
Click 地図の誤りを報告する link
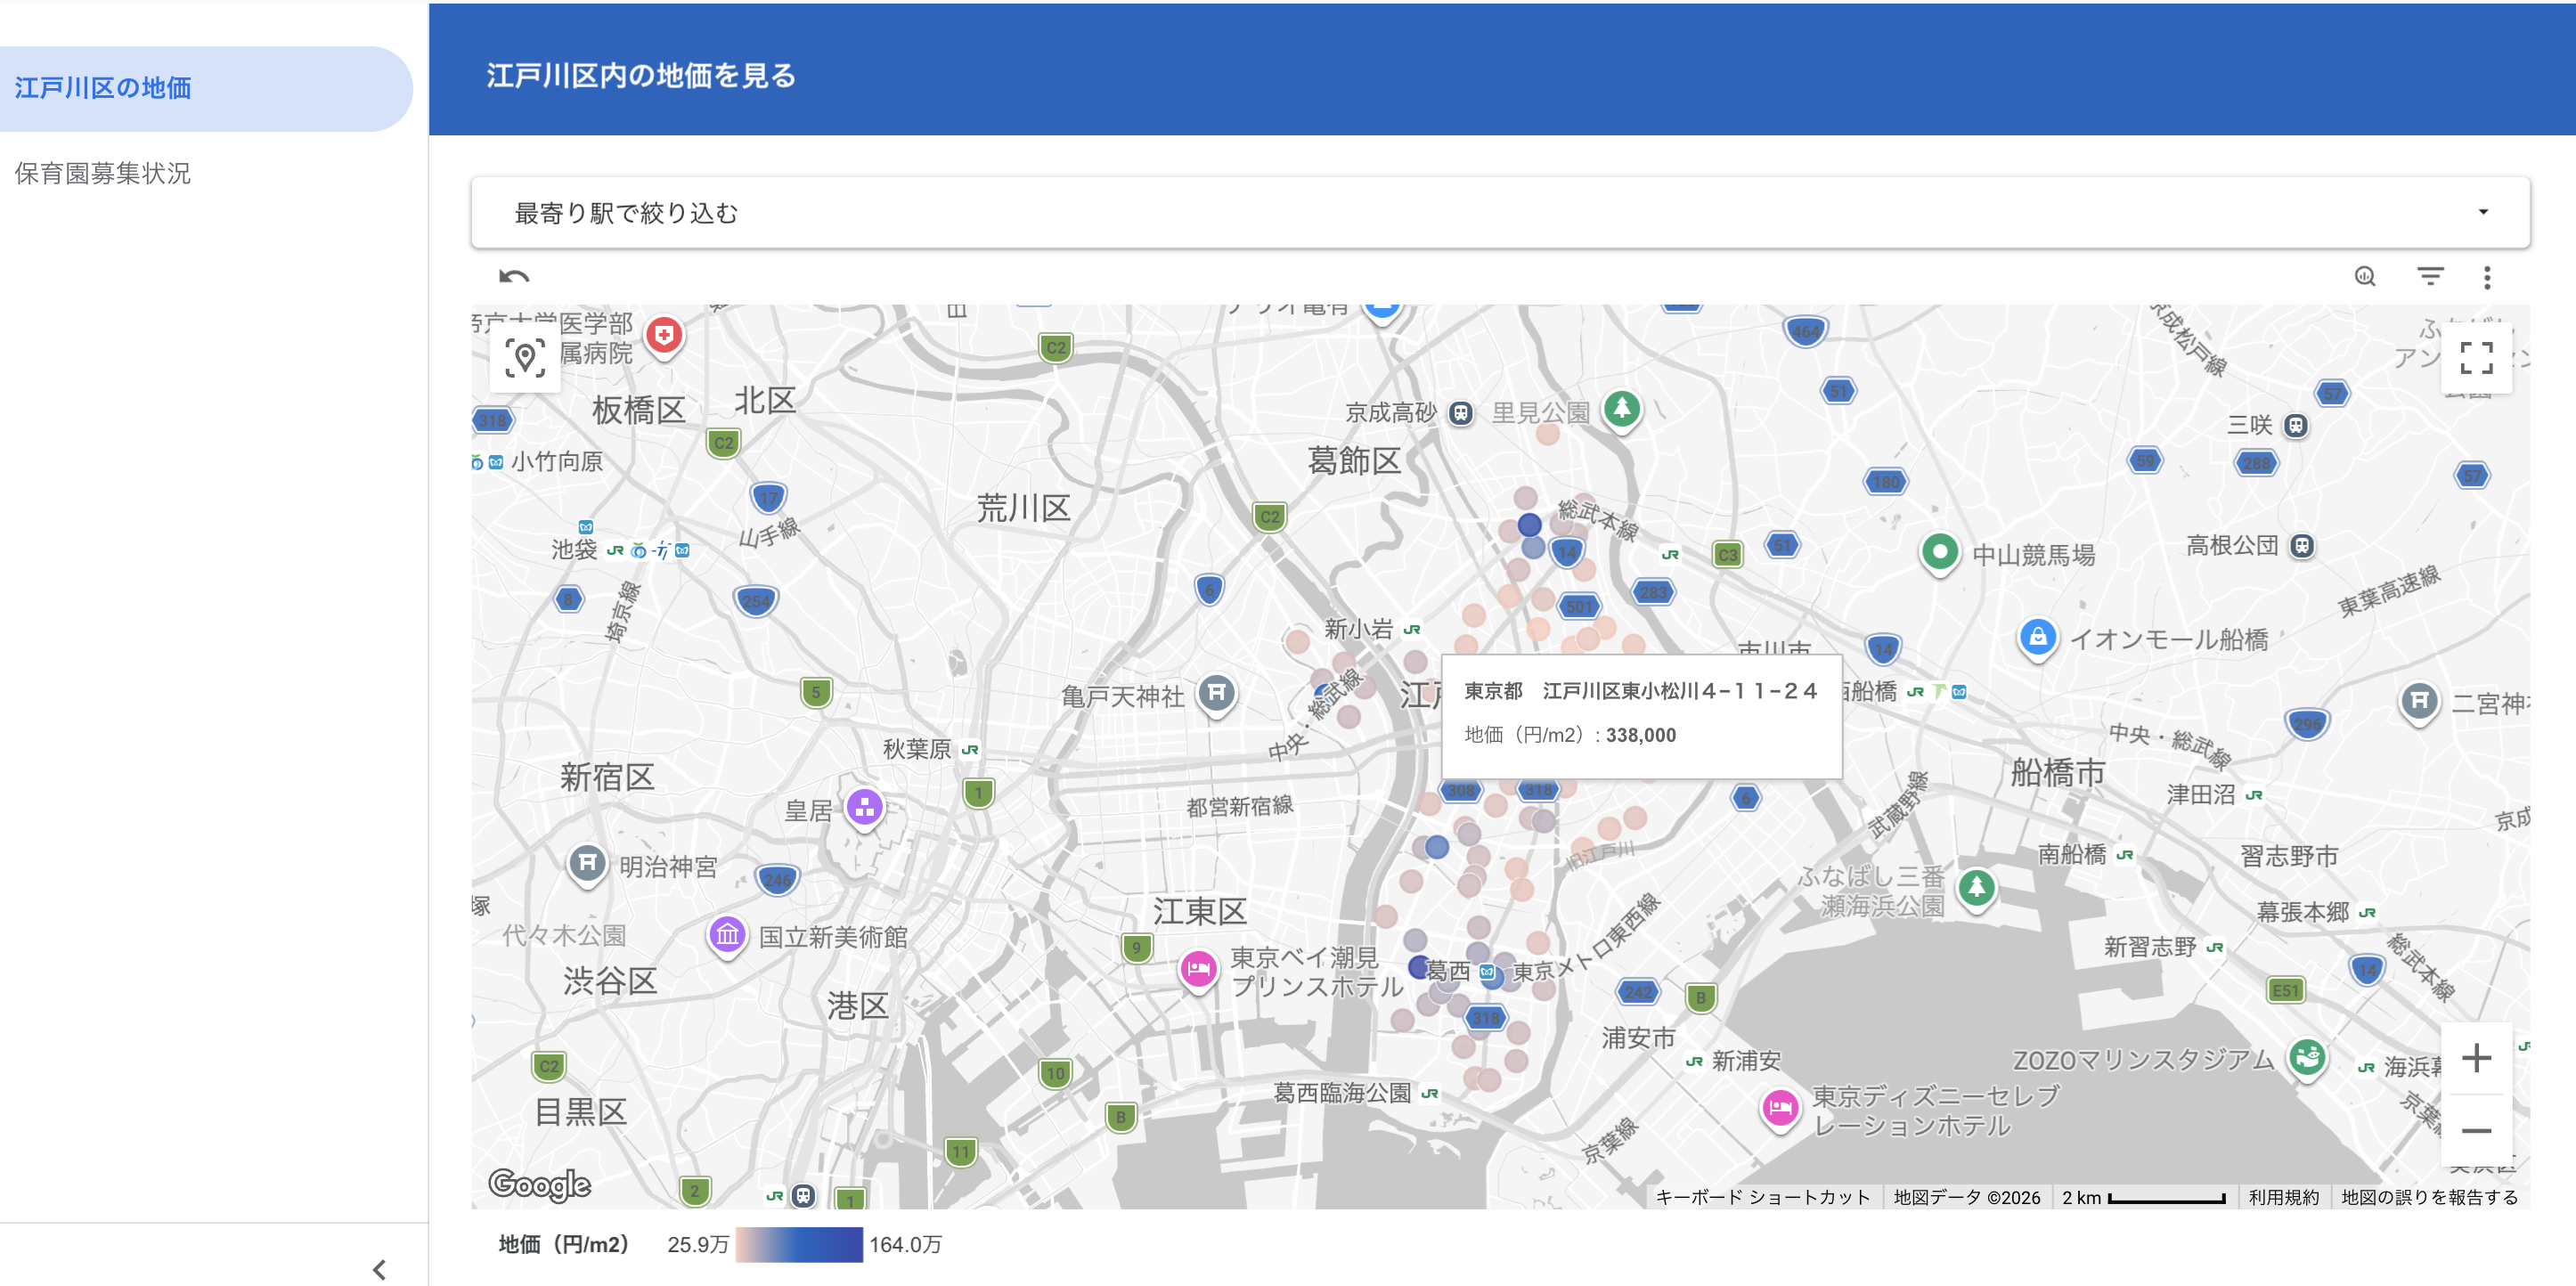coord(2429,1198)
